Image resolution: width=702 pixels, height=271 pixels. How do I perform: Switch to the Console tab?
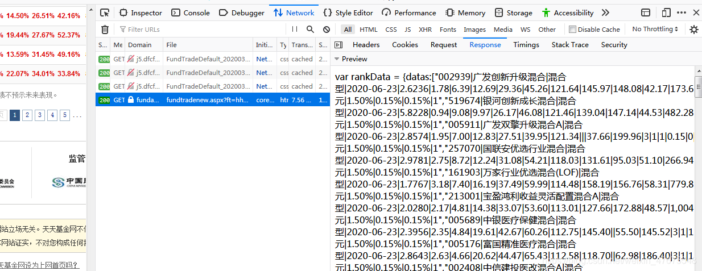(191, 12)
